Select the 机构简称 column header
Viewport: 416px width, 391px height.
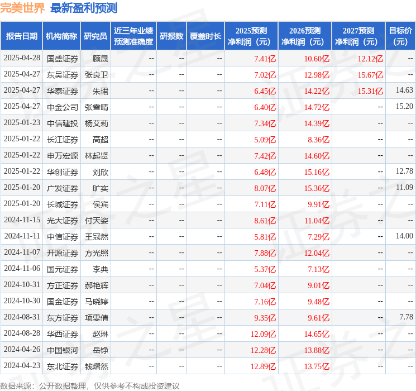[x=61, y=36]
